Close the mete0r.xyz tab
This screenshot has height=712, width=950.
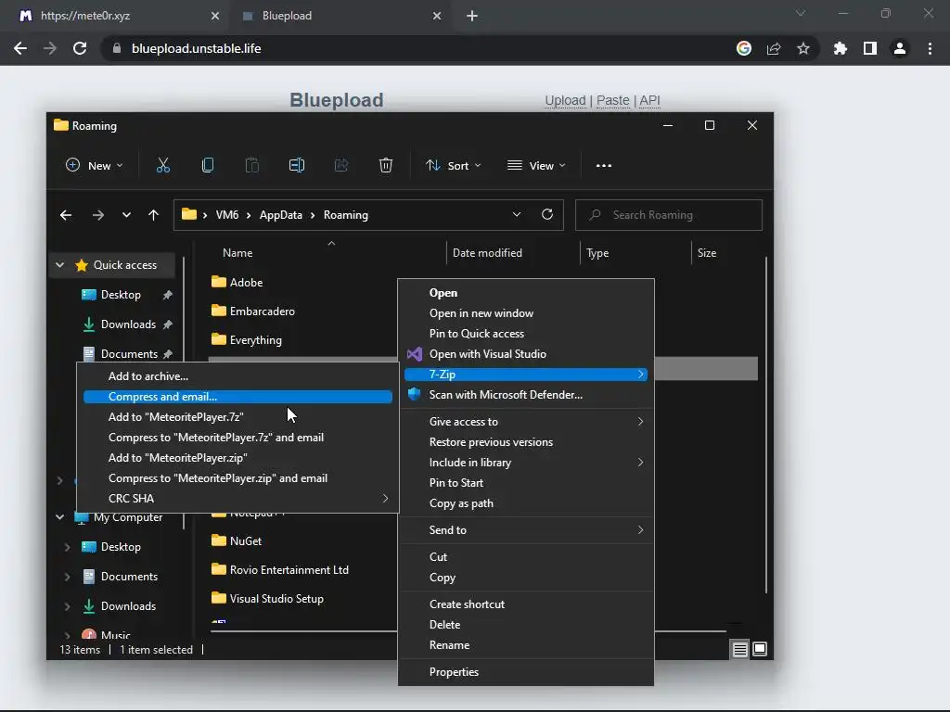tap(215, 16)
